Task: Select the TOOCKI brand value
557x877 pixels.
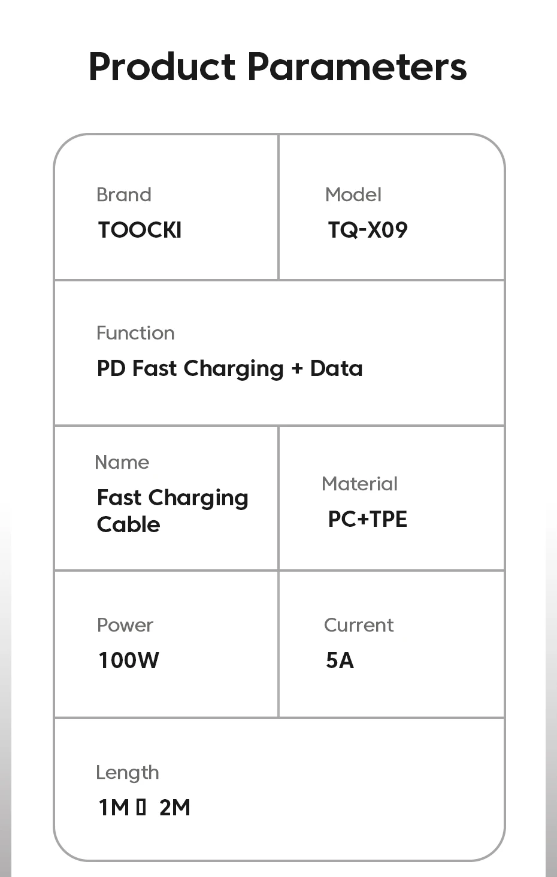Action: pos(140,230)
